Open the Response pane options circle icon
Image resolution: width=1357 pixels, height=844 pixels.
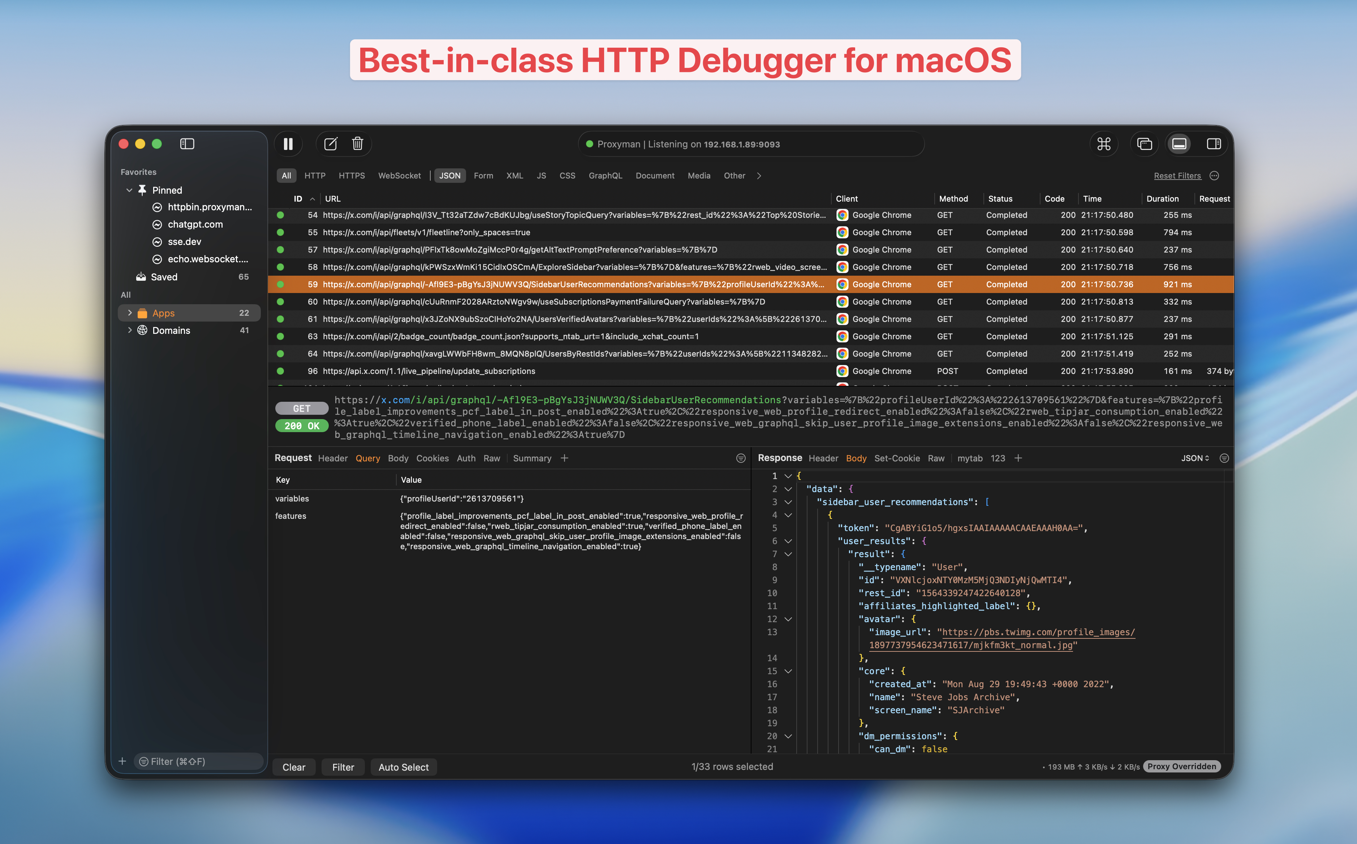[1224, 458]
